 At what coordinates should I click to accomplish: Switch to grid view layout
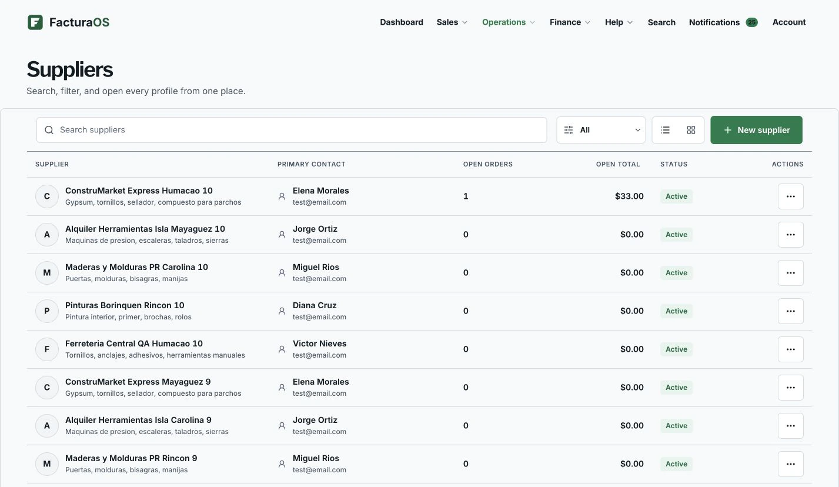691,130
